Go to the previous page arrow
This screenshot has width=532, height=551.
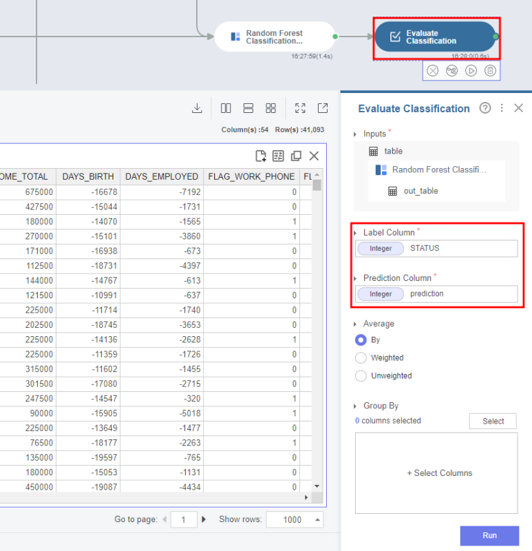(x=164, y=519)
